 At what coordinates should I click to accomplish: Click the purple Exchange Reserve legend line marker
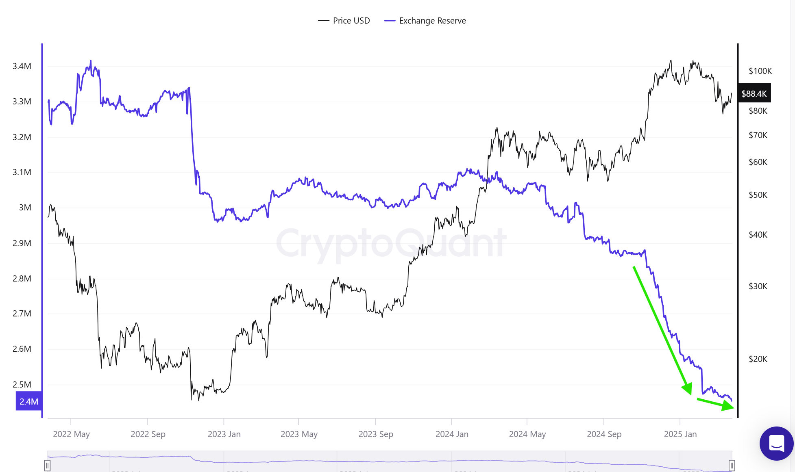tap(390, 21)
